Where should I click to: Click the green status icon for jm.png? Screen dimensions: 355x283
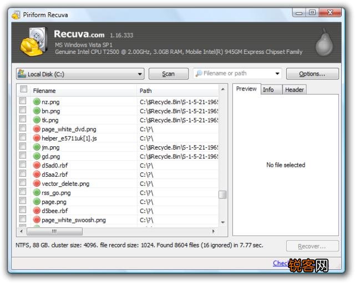[37, 147]
